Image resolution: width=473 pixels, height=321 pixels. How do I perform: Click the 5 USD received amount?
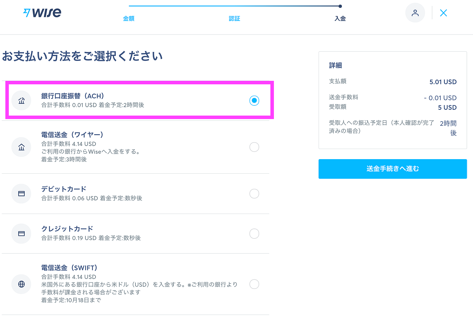(x=447, y=107)
